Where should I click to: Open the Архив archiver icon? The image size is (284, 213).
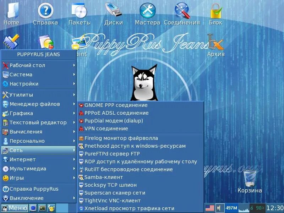(x=216, y=45)
